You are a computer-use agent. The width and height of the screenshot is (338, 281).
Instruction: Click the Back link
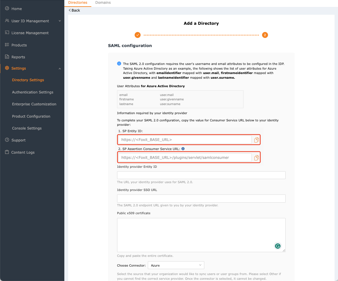(x=74, y=10)
